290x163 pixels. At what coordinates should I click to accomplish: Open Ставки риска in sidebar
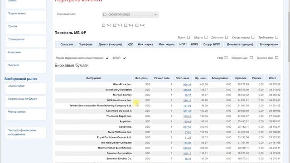click(26, 42)
